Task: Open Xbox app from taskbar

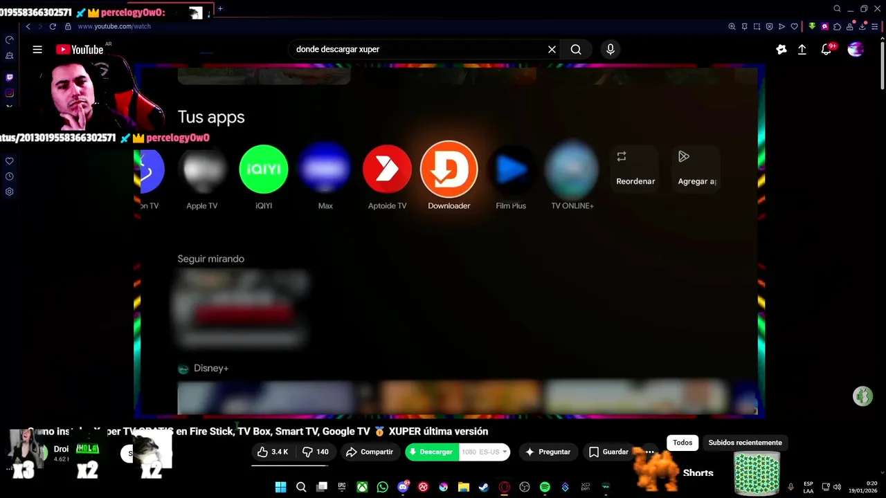Action: [362, 487]
